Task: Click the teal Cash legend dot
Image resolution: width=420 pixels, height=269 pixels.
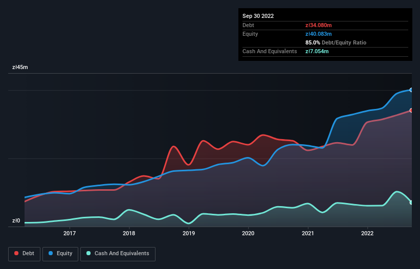Action: pos(89,253)
